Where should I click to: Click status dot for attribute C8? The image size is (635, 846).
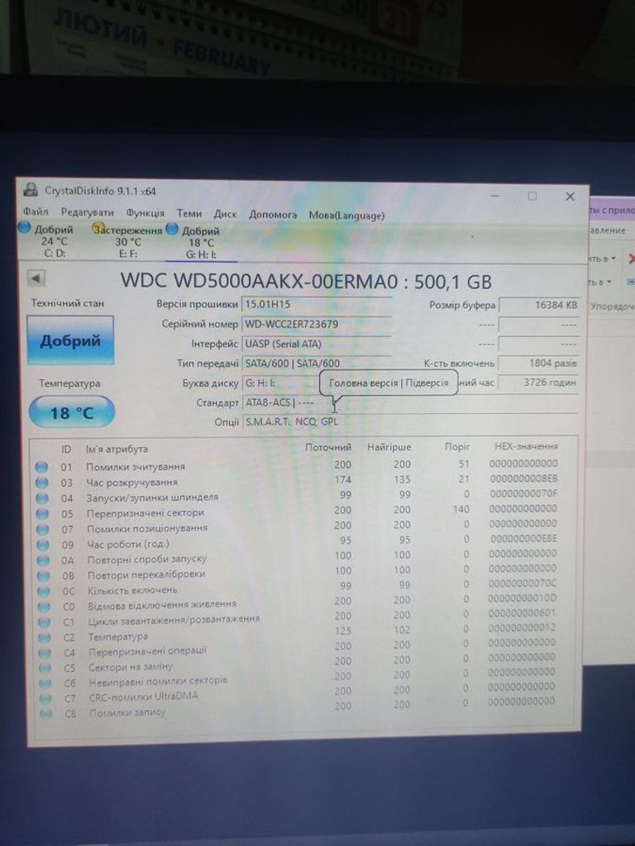tap(46, 714)
